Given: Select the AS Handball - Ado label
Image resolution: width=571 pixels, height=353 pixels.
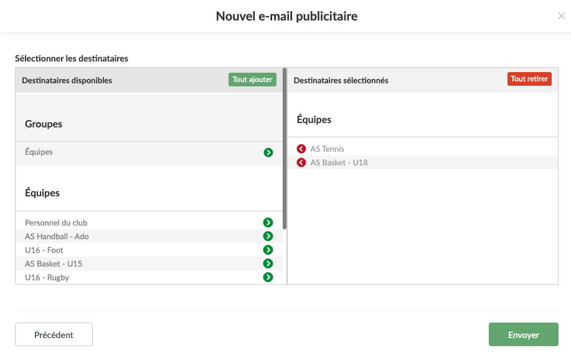Looking at the screenshot, I should coord(57,236).
